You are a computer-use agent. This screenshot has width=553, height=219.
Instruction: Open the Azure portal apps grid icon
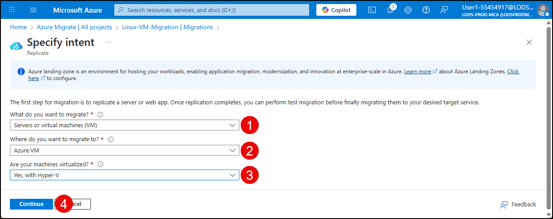click(12, 10)
